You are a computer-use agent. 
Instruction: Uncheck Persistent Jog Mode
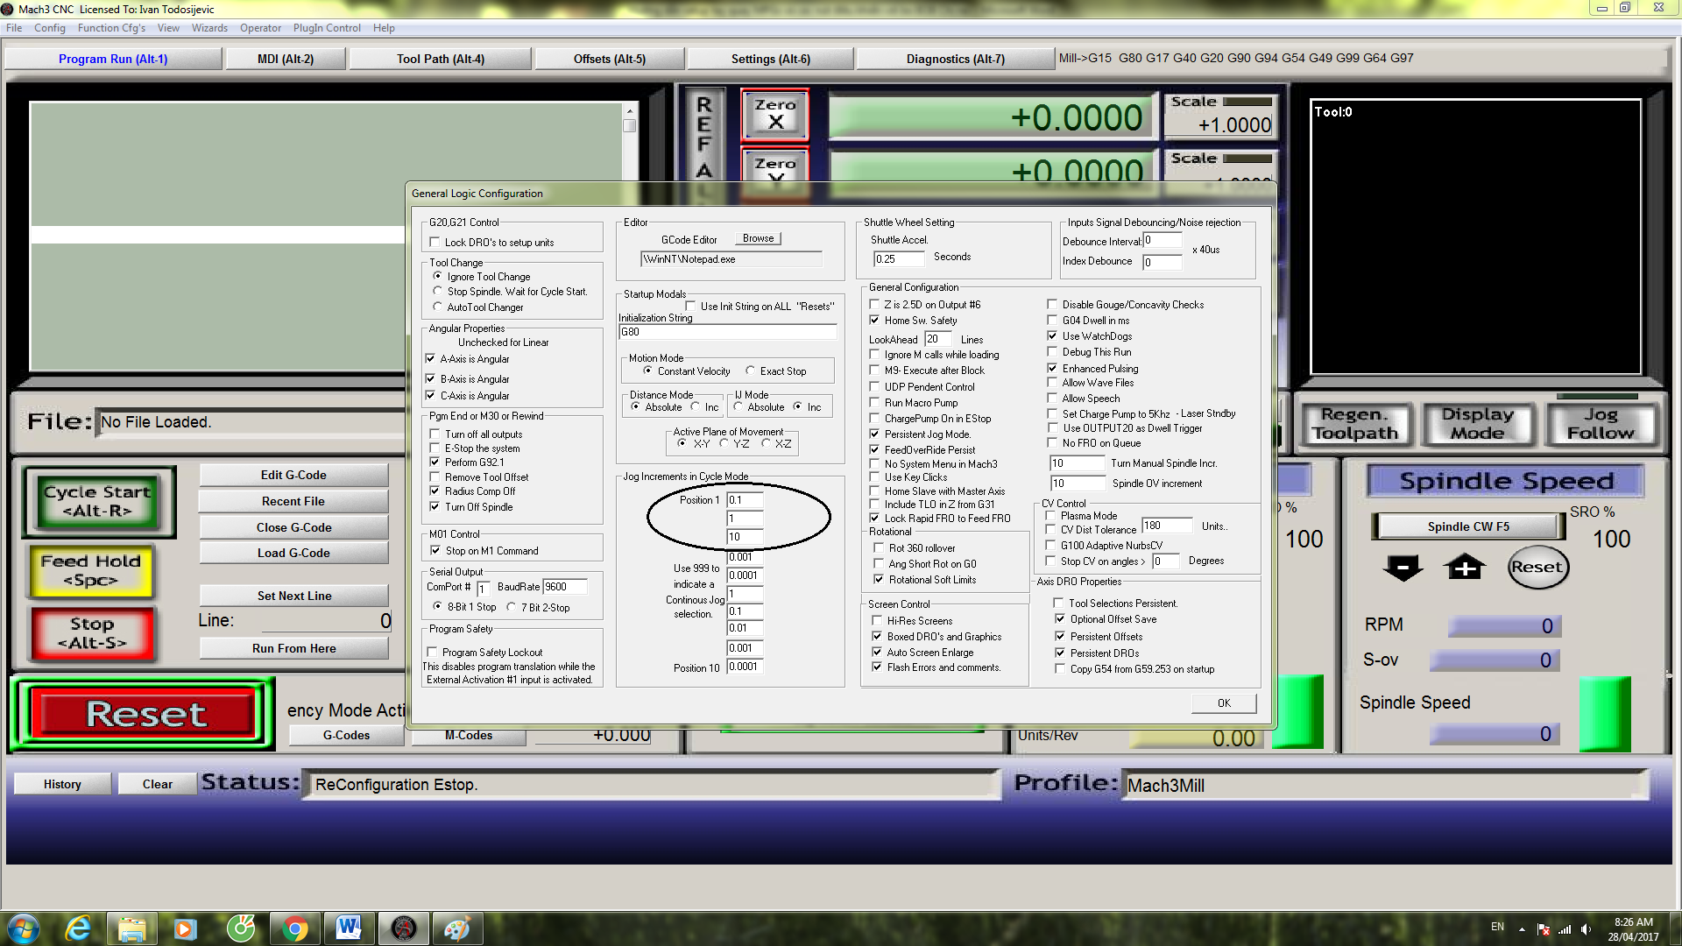(874, 434)
